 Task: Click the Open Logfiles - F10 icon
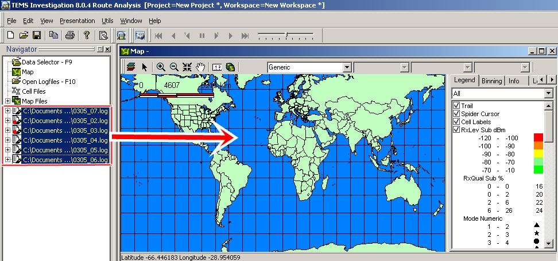click(x=17, y=81)
